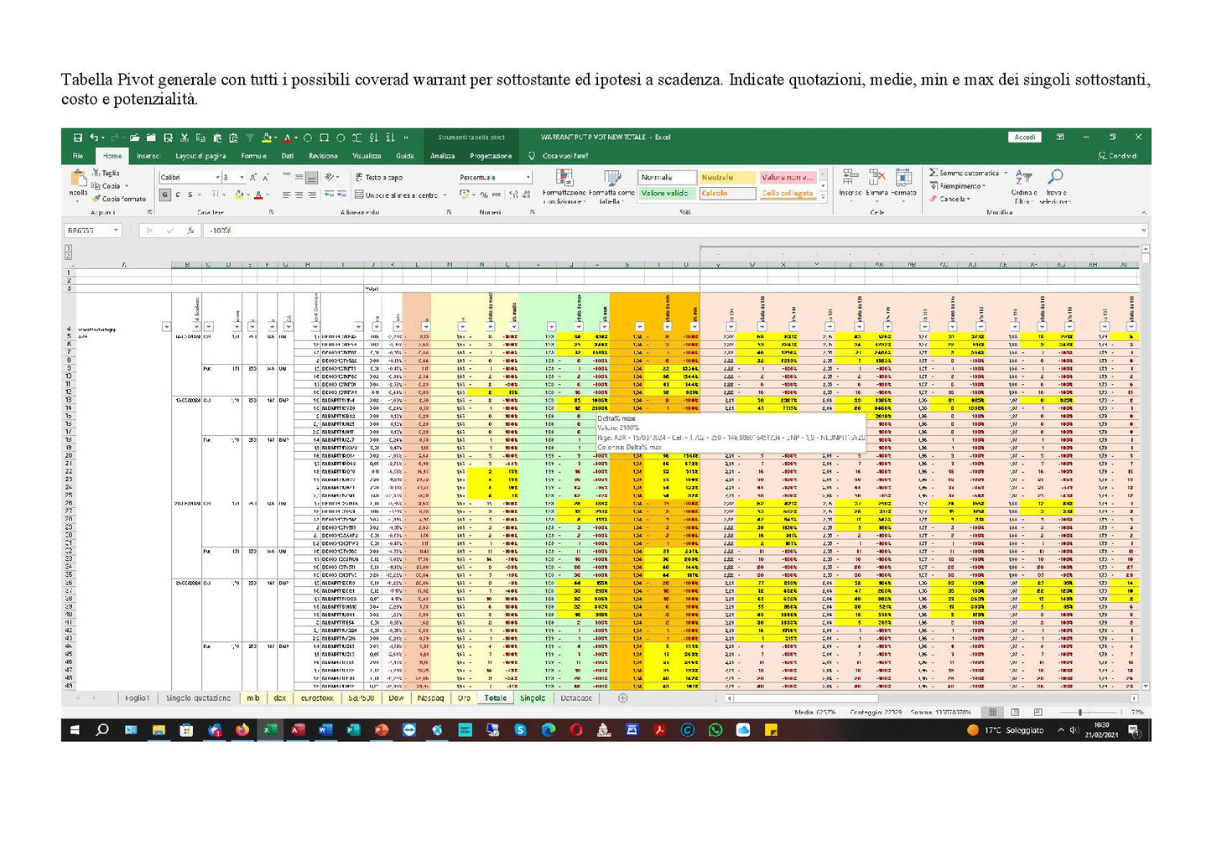This screenshot has width=1212, height=856.
Task: Click the Accedi sign-in button
Action: pos(1025,137)
